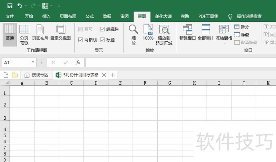
Task: Click the yellow open folder icon
Action: (x=15, y=75)
